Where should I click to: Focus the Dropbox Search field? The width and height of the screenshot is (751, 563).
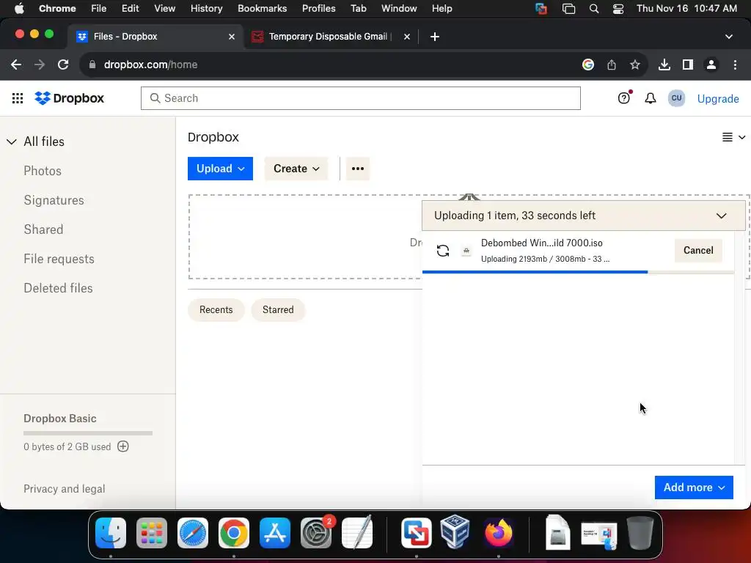[361, 98]
